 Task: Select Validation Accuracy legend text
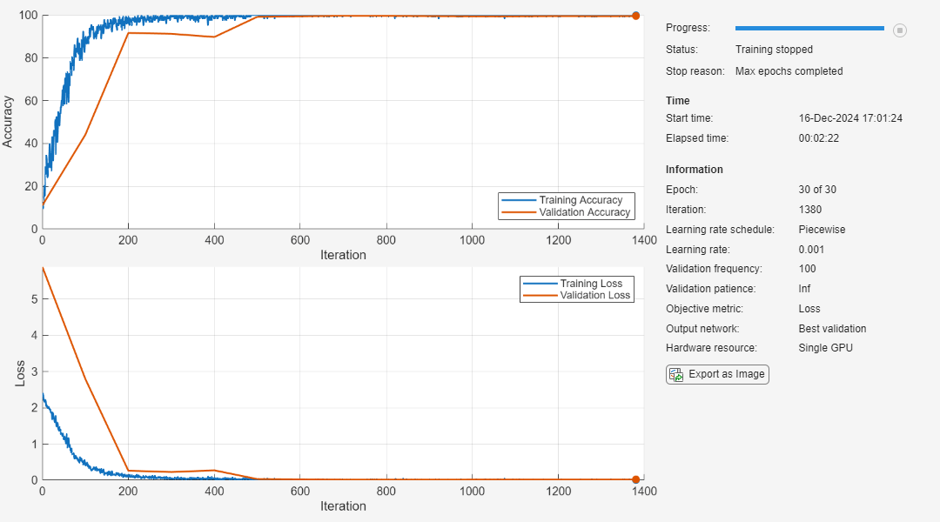(x=584, y=212)
